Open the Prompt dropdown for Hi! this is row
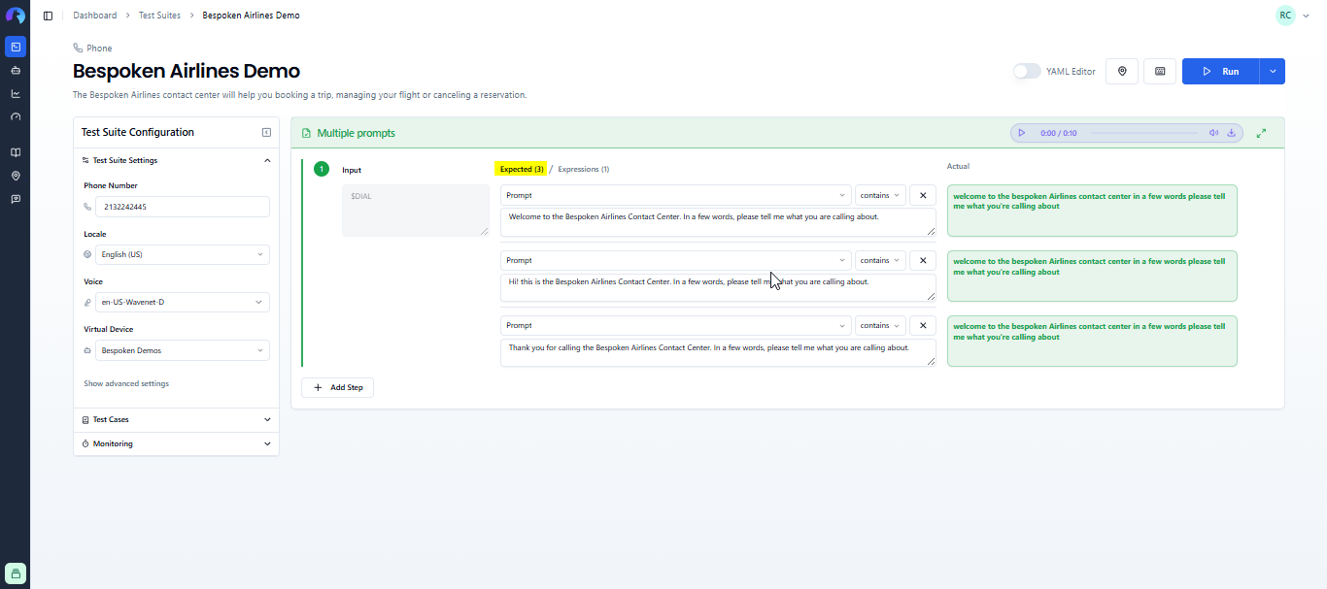 tap(675, 260)
